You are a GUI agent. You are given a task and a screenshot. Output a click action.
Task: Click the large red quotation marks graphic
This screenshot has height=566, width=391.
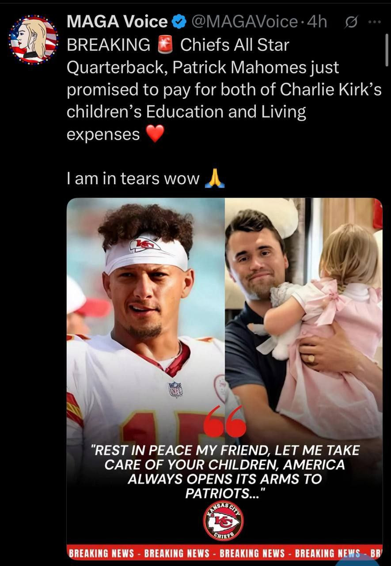pyautogui.click(x=225, y=421)
